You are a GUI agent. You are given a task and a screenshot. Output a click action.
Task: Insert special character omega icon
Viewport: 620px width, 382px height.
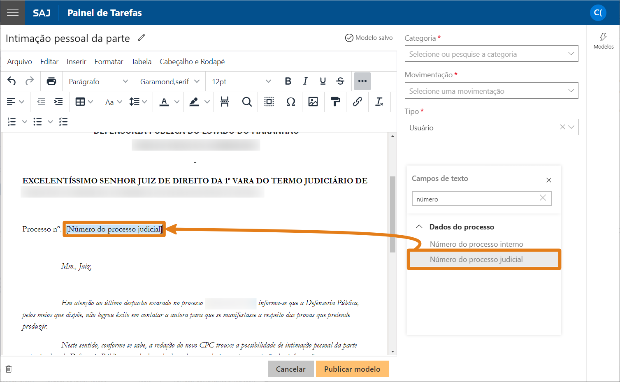click(x=291, y=102)
